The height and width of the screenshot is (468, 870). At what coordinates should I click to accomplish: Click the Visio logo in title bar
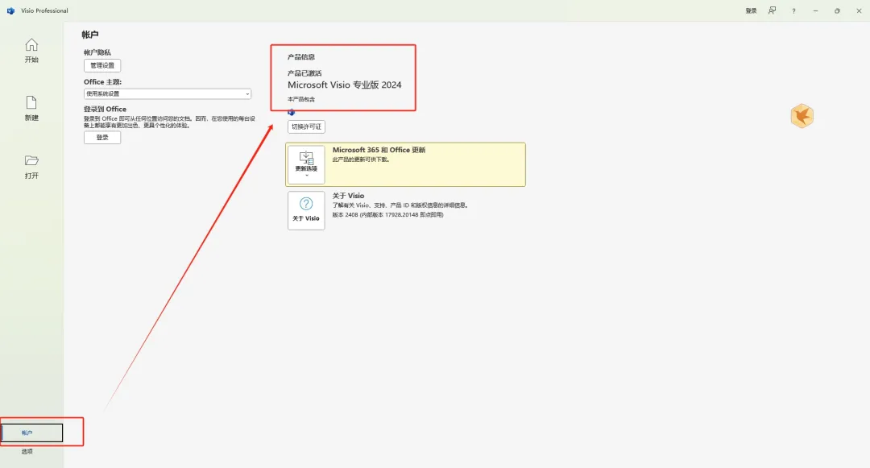(10, 10)
